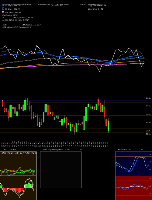Select the '200 Day' moving average value text

[x=13, y=13]
